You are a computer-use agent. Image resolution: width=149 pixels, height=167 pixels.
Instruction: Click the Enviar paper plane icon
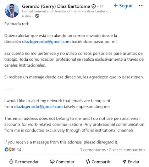[x=124, y=162]
